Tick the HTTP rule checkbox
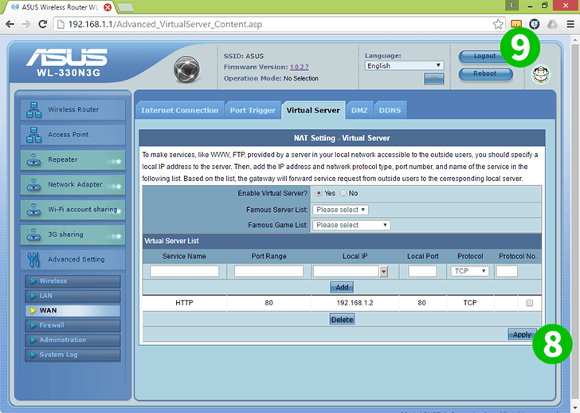Viewport: 580px width, 413px height. click(529, 303)
